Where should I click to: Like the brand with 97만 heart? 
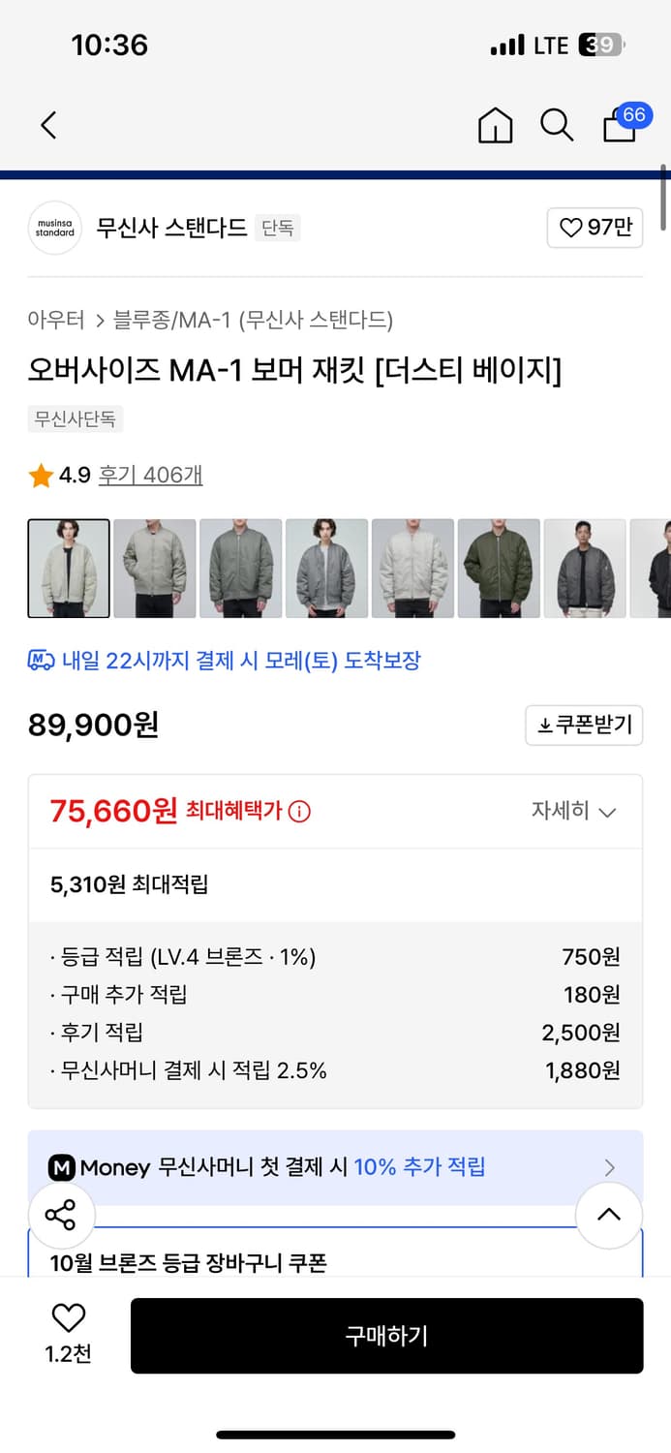[595, 228]
